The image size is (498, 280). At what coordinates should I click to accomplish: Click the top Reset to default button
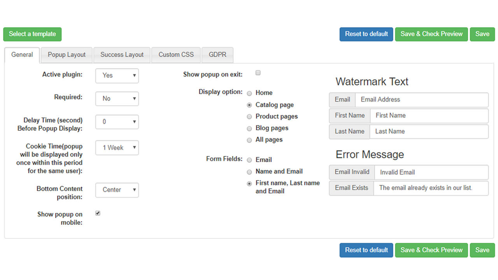[x=366, y=34]
